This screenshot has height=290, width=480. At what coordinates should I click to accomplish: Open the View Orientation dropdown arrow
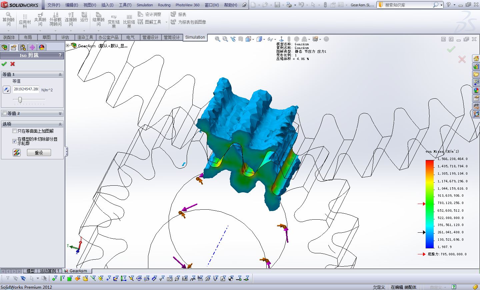point(253,39)
